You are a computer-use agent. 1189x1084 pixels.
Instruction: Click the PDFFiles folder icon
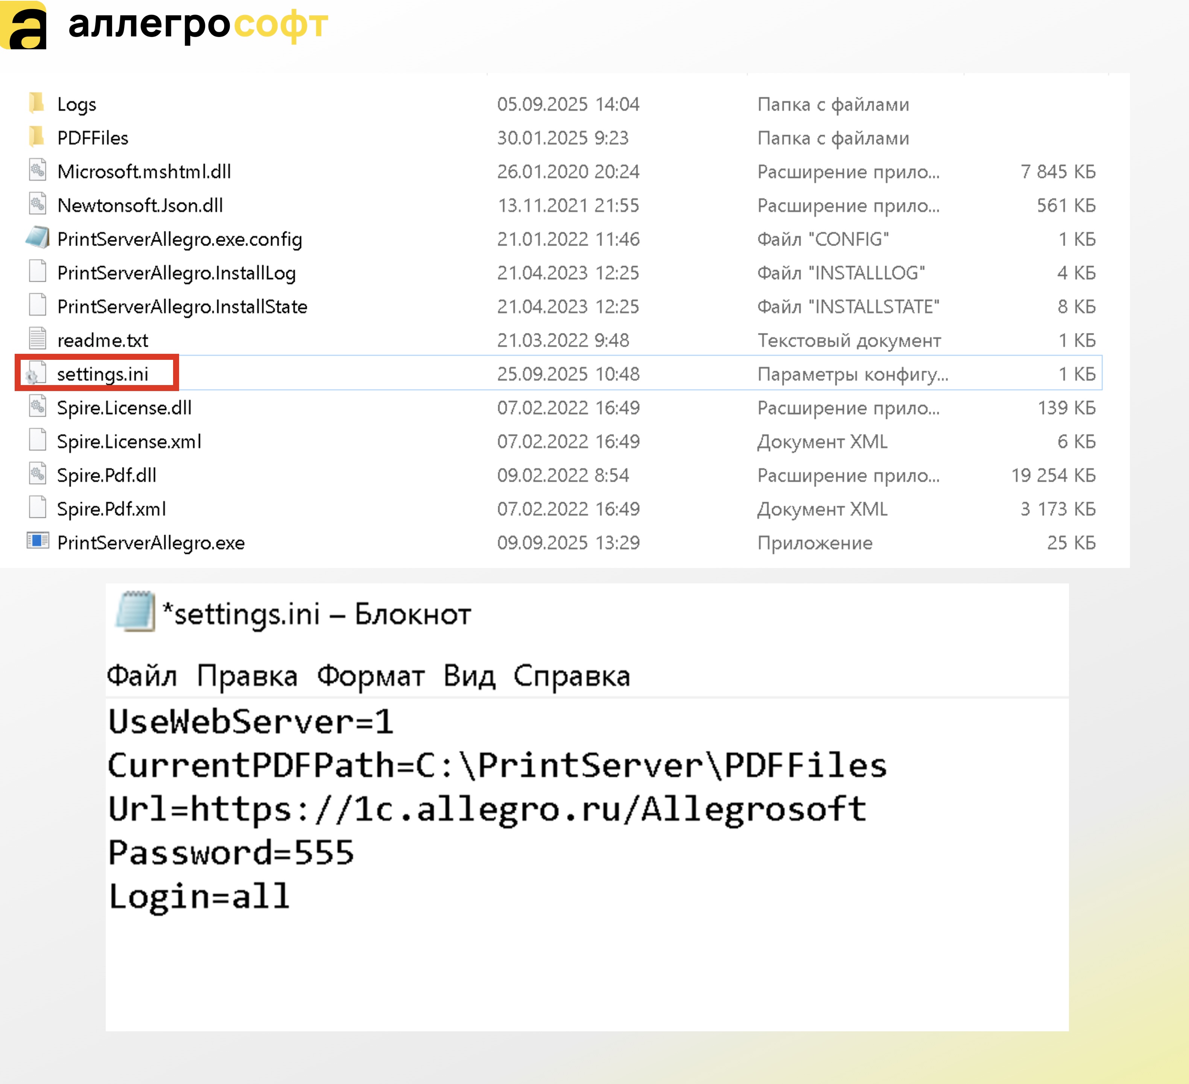point(36,137)
